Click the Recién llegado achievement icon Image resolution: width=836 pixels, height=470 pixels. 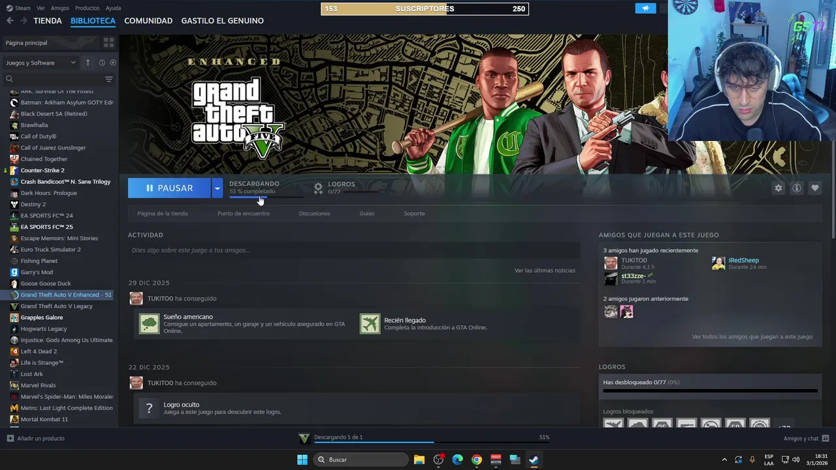tap(370, 324)
